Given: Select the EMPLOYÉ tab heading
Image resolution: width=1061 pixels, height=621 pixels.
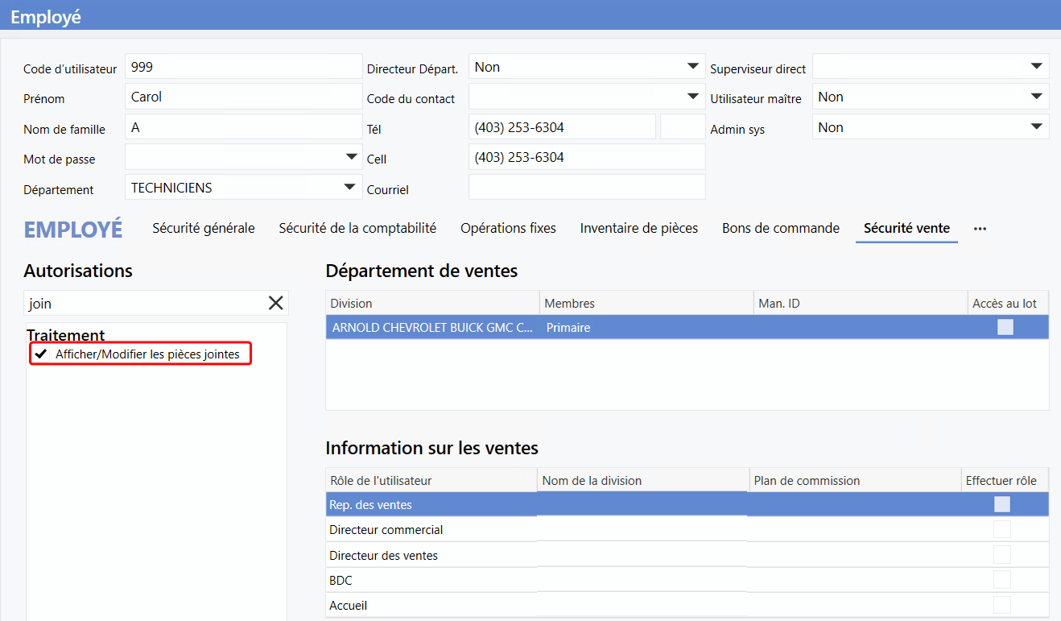Looking at the screenshot, I should [73, 230].
